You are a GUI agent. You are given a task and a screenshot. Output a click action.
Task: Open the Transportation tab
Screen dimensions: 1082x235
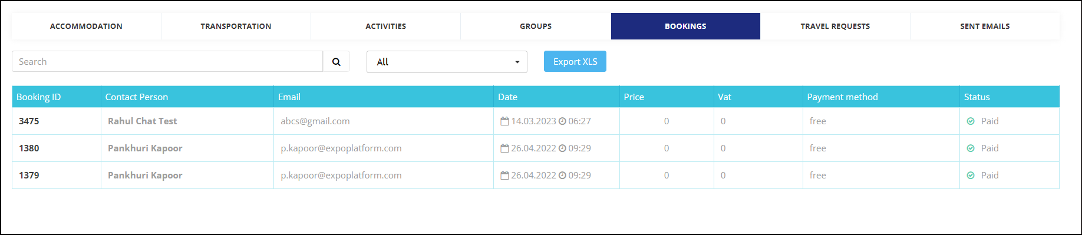(236, 27)
